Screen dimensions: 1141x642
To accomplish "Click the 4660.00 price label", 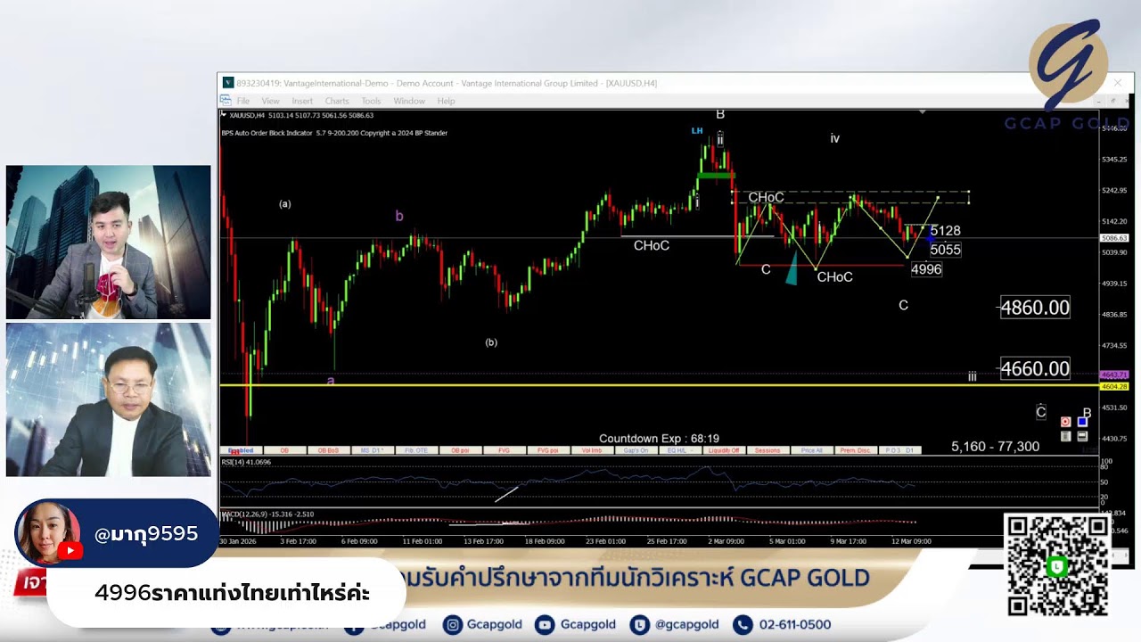I will 1035,368.
